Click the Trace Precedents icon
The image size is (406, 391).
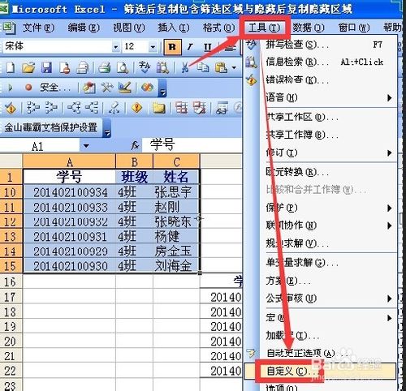tap(33, 108)
